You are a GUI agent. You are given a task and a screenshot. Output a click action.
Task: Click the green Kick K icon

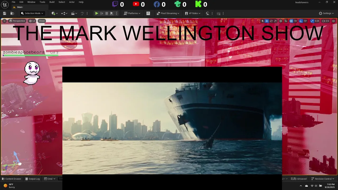198,4
